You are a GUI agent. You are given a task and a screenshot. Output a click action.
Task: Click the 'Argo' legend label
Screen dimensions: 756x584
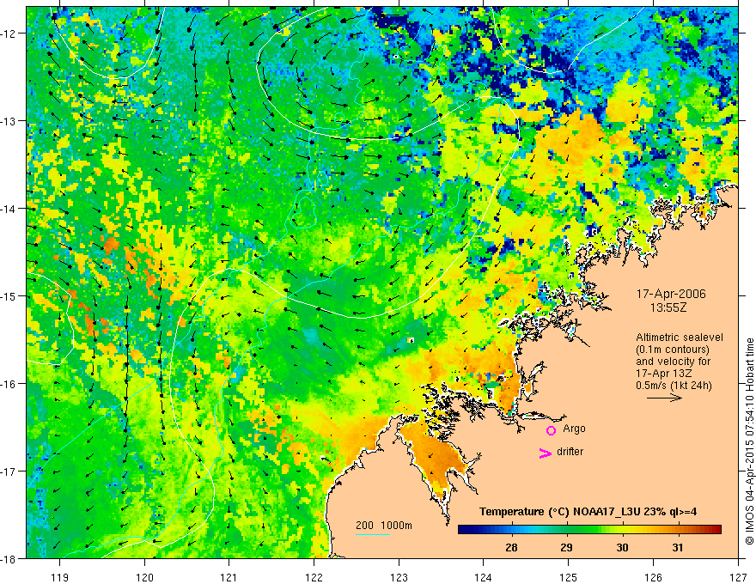pos(574,429)
